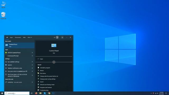Screen dimensions: 169x95
Task: Open the Action Center notification icon
Action: click(166, 93)
